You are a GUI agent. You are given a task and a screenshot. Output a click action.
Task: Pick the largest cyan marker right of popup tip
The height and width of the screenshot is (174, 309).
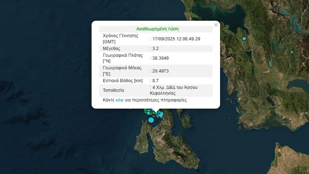pos(160,114)
